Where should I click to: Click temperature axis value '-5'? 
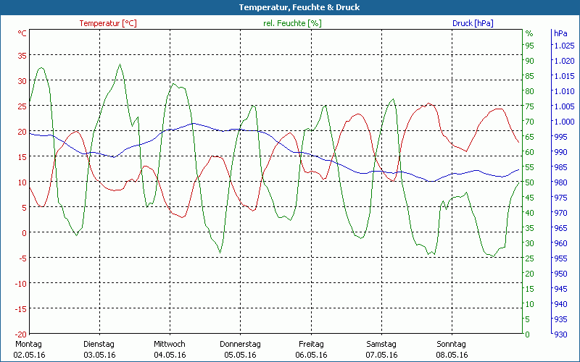[22, 258]
